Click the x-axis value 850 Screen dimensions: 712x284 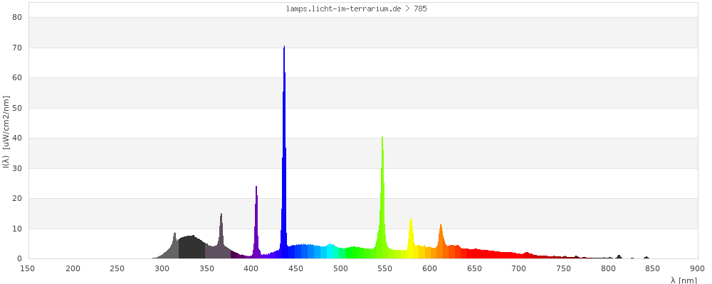pos(652,268)
